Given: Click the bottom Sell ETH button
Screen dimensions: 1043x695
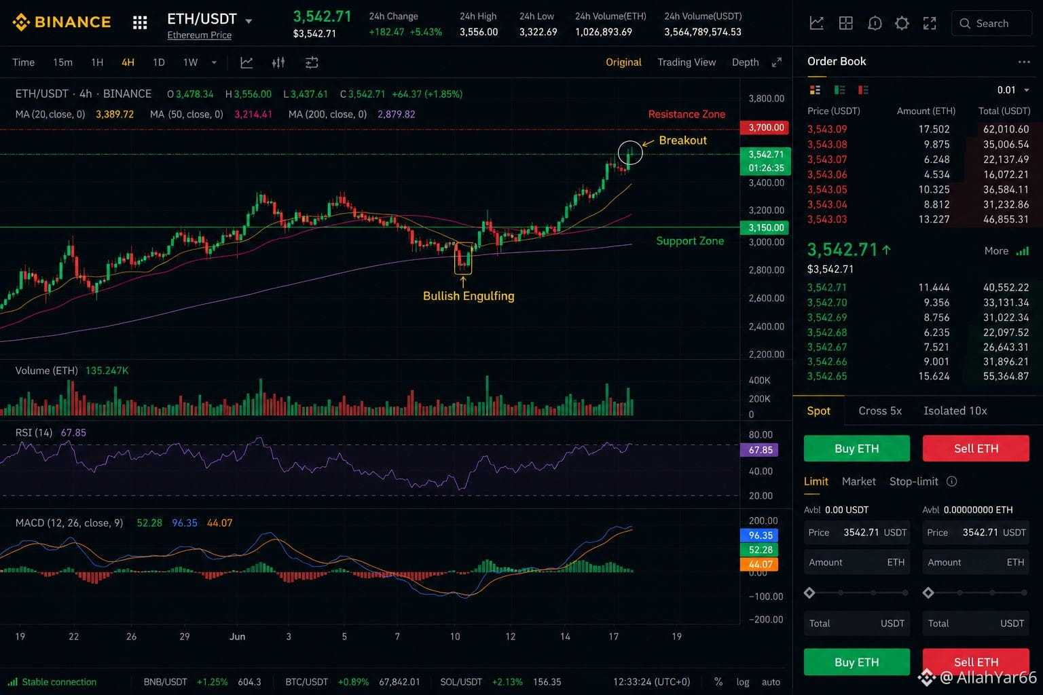Looking at the screenshot, I should click(976, 662).
